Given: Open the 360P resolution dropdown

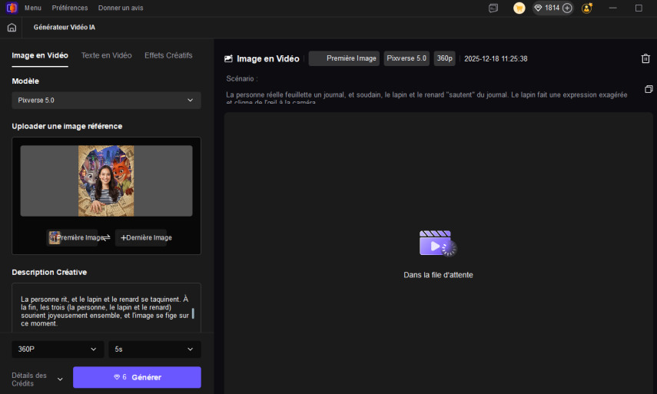Looking at the screenshot, I should pos(58,349).
